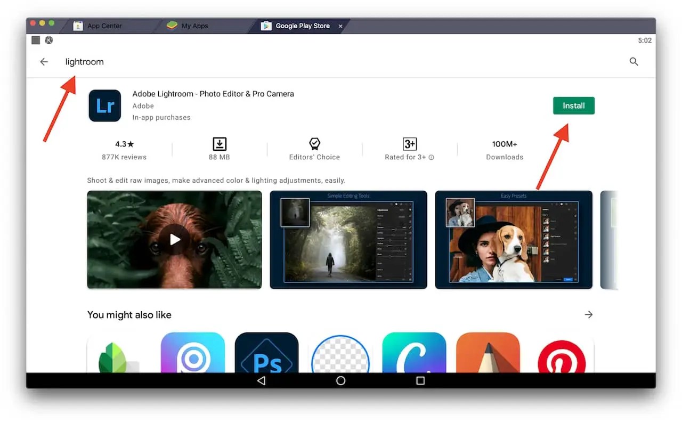Click the Editors' Choice badge icon
This screenshot has height=423, width=682.
pyautogui.click(x=314, y=144)
